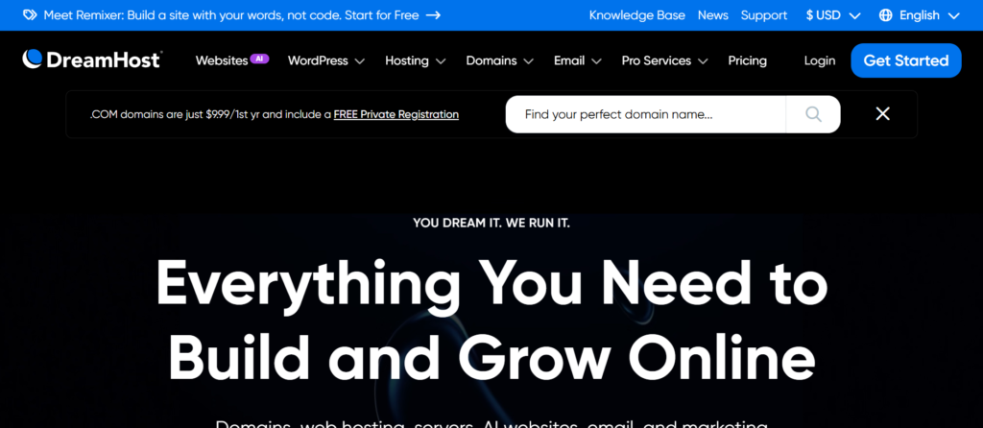
Task: Click the tag icon in the promo banner
Action: [x=30, y=15]
